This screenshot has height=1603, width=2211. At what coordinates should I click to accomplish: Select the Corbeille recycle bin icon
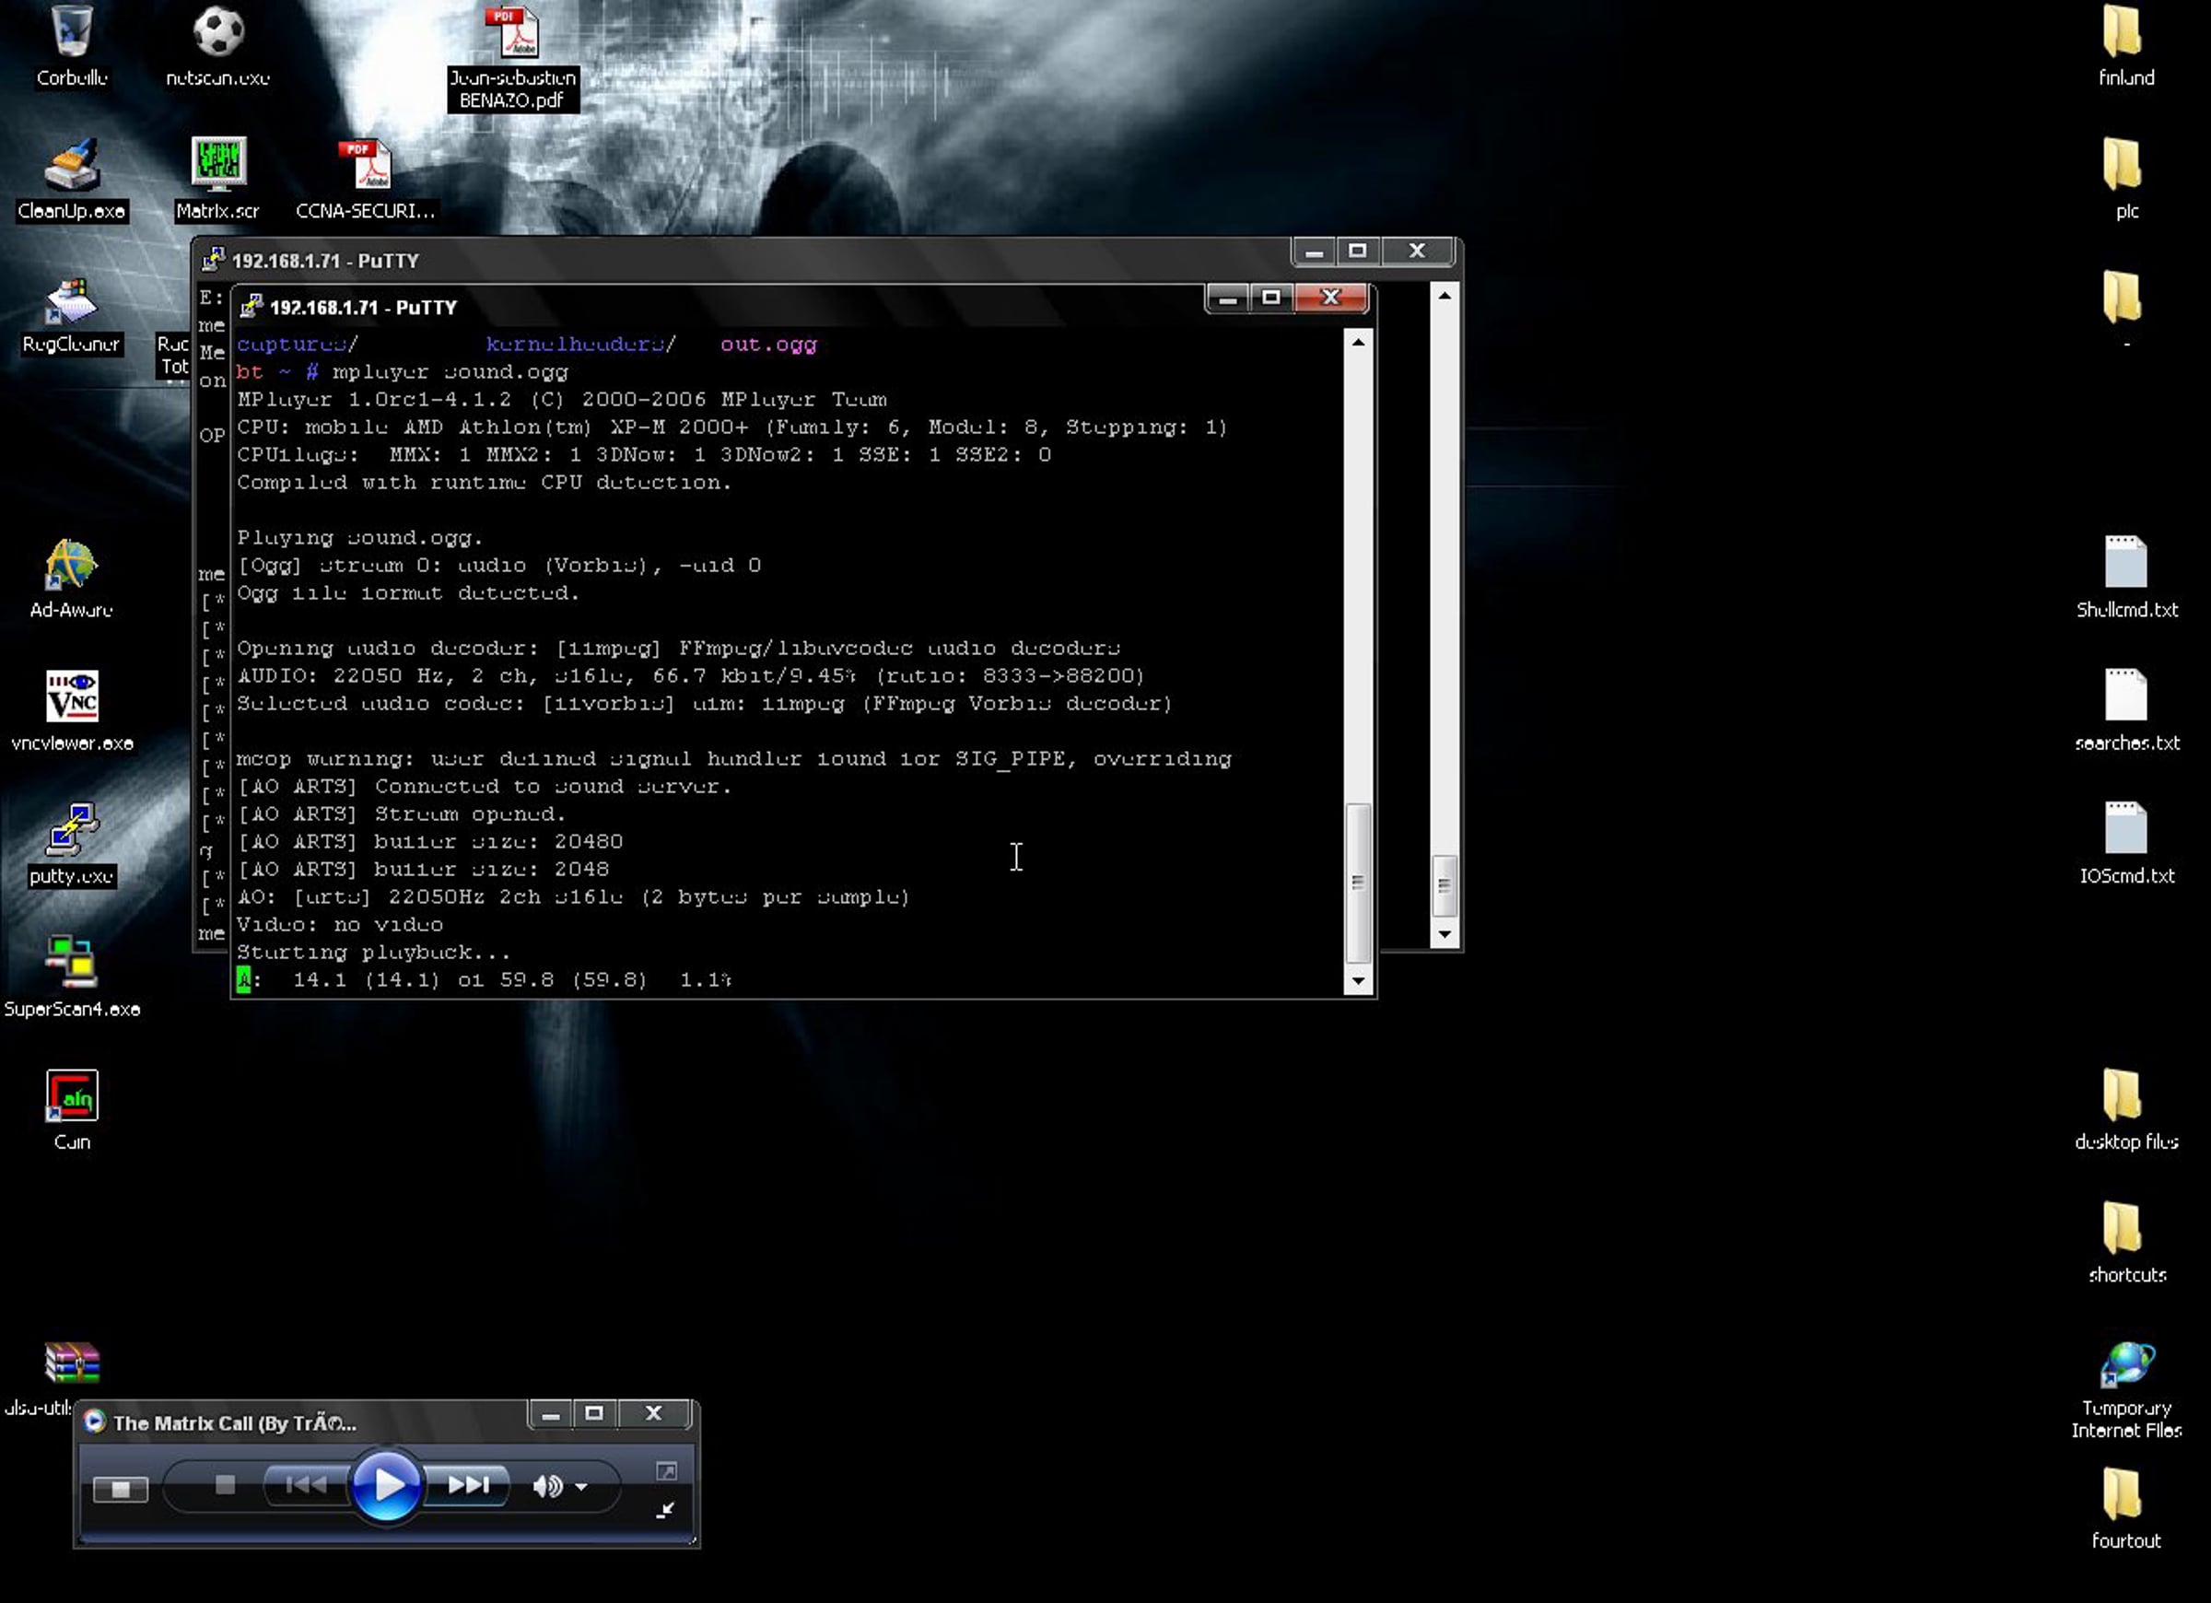click(x=71, y=31)
